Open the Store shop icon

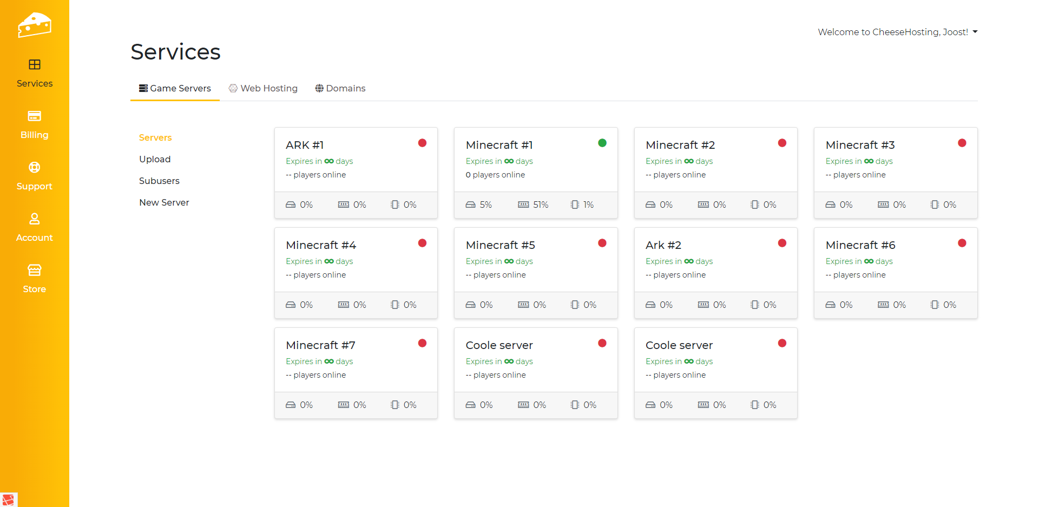point(34,270)
